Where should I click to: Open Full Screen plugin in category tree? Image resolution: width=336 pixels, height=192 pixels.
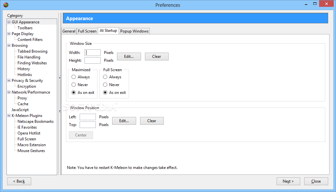tap(27, 139)
